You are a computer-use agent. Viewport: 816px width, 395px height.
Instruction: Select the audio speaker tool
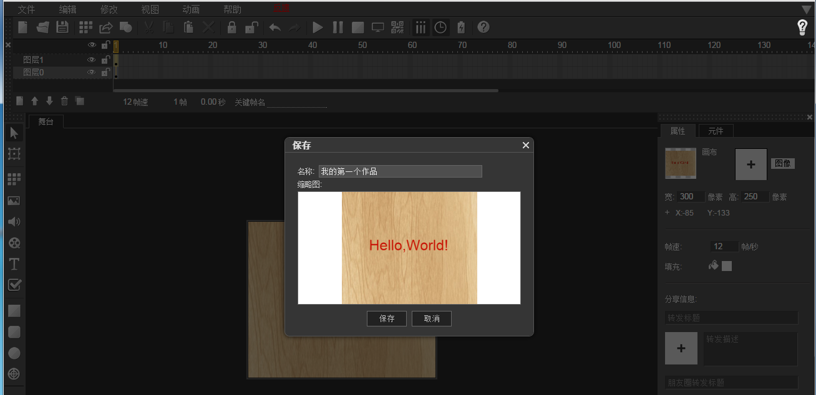(x=14, y=222)
